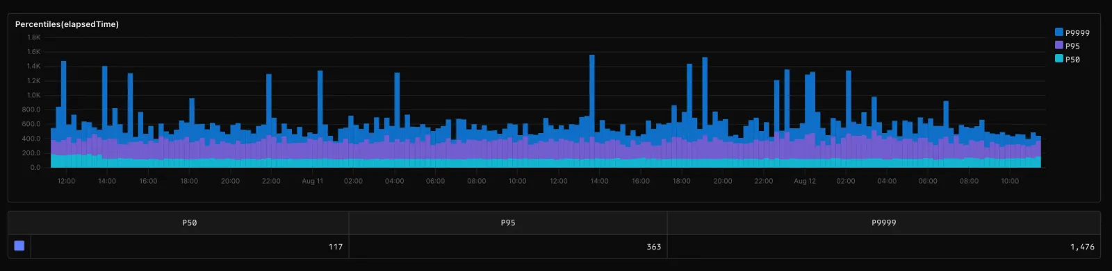Toggle the P9999 series legend label
Viewport: 1112px width, 271px height.
(x=1077, y=33)
